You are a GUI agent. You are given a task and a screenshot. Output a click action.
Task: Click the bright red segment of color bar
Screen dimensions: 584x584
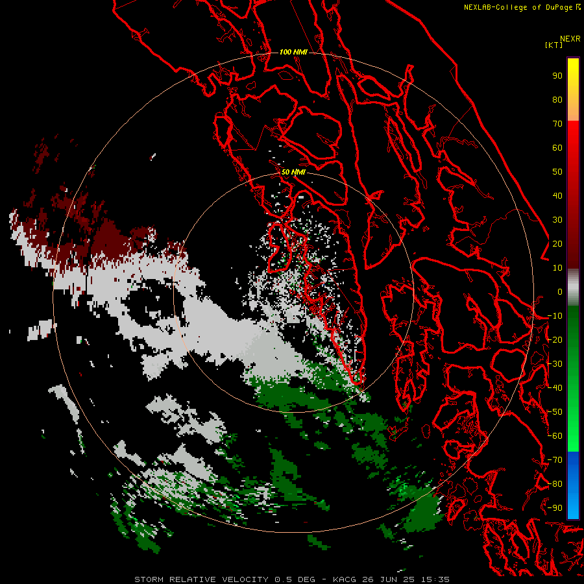point(573,141)
